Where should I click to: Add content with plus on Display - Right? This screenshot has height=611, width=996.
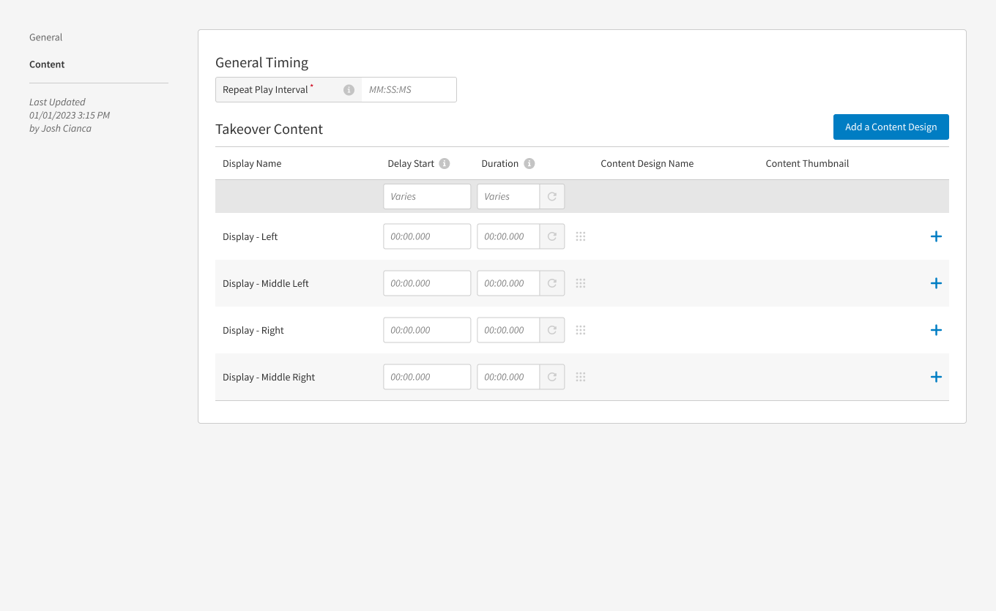[x=936, y=330]
